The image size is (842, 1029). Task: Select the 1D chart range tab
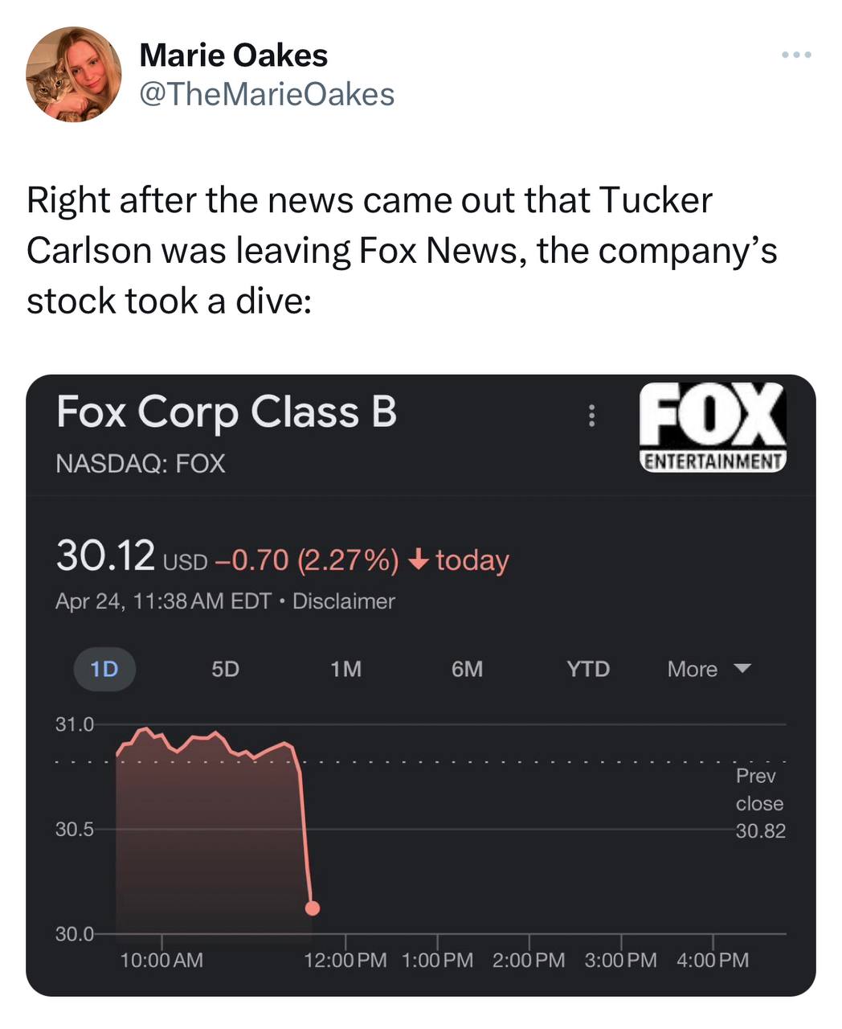click(x=104, y=669)
